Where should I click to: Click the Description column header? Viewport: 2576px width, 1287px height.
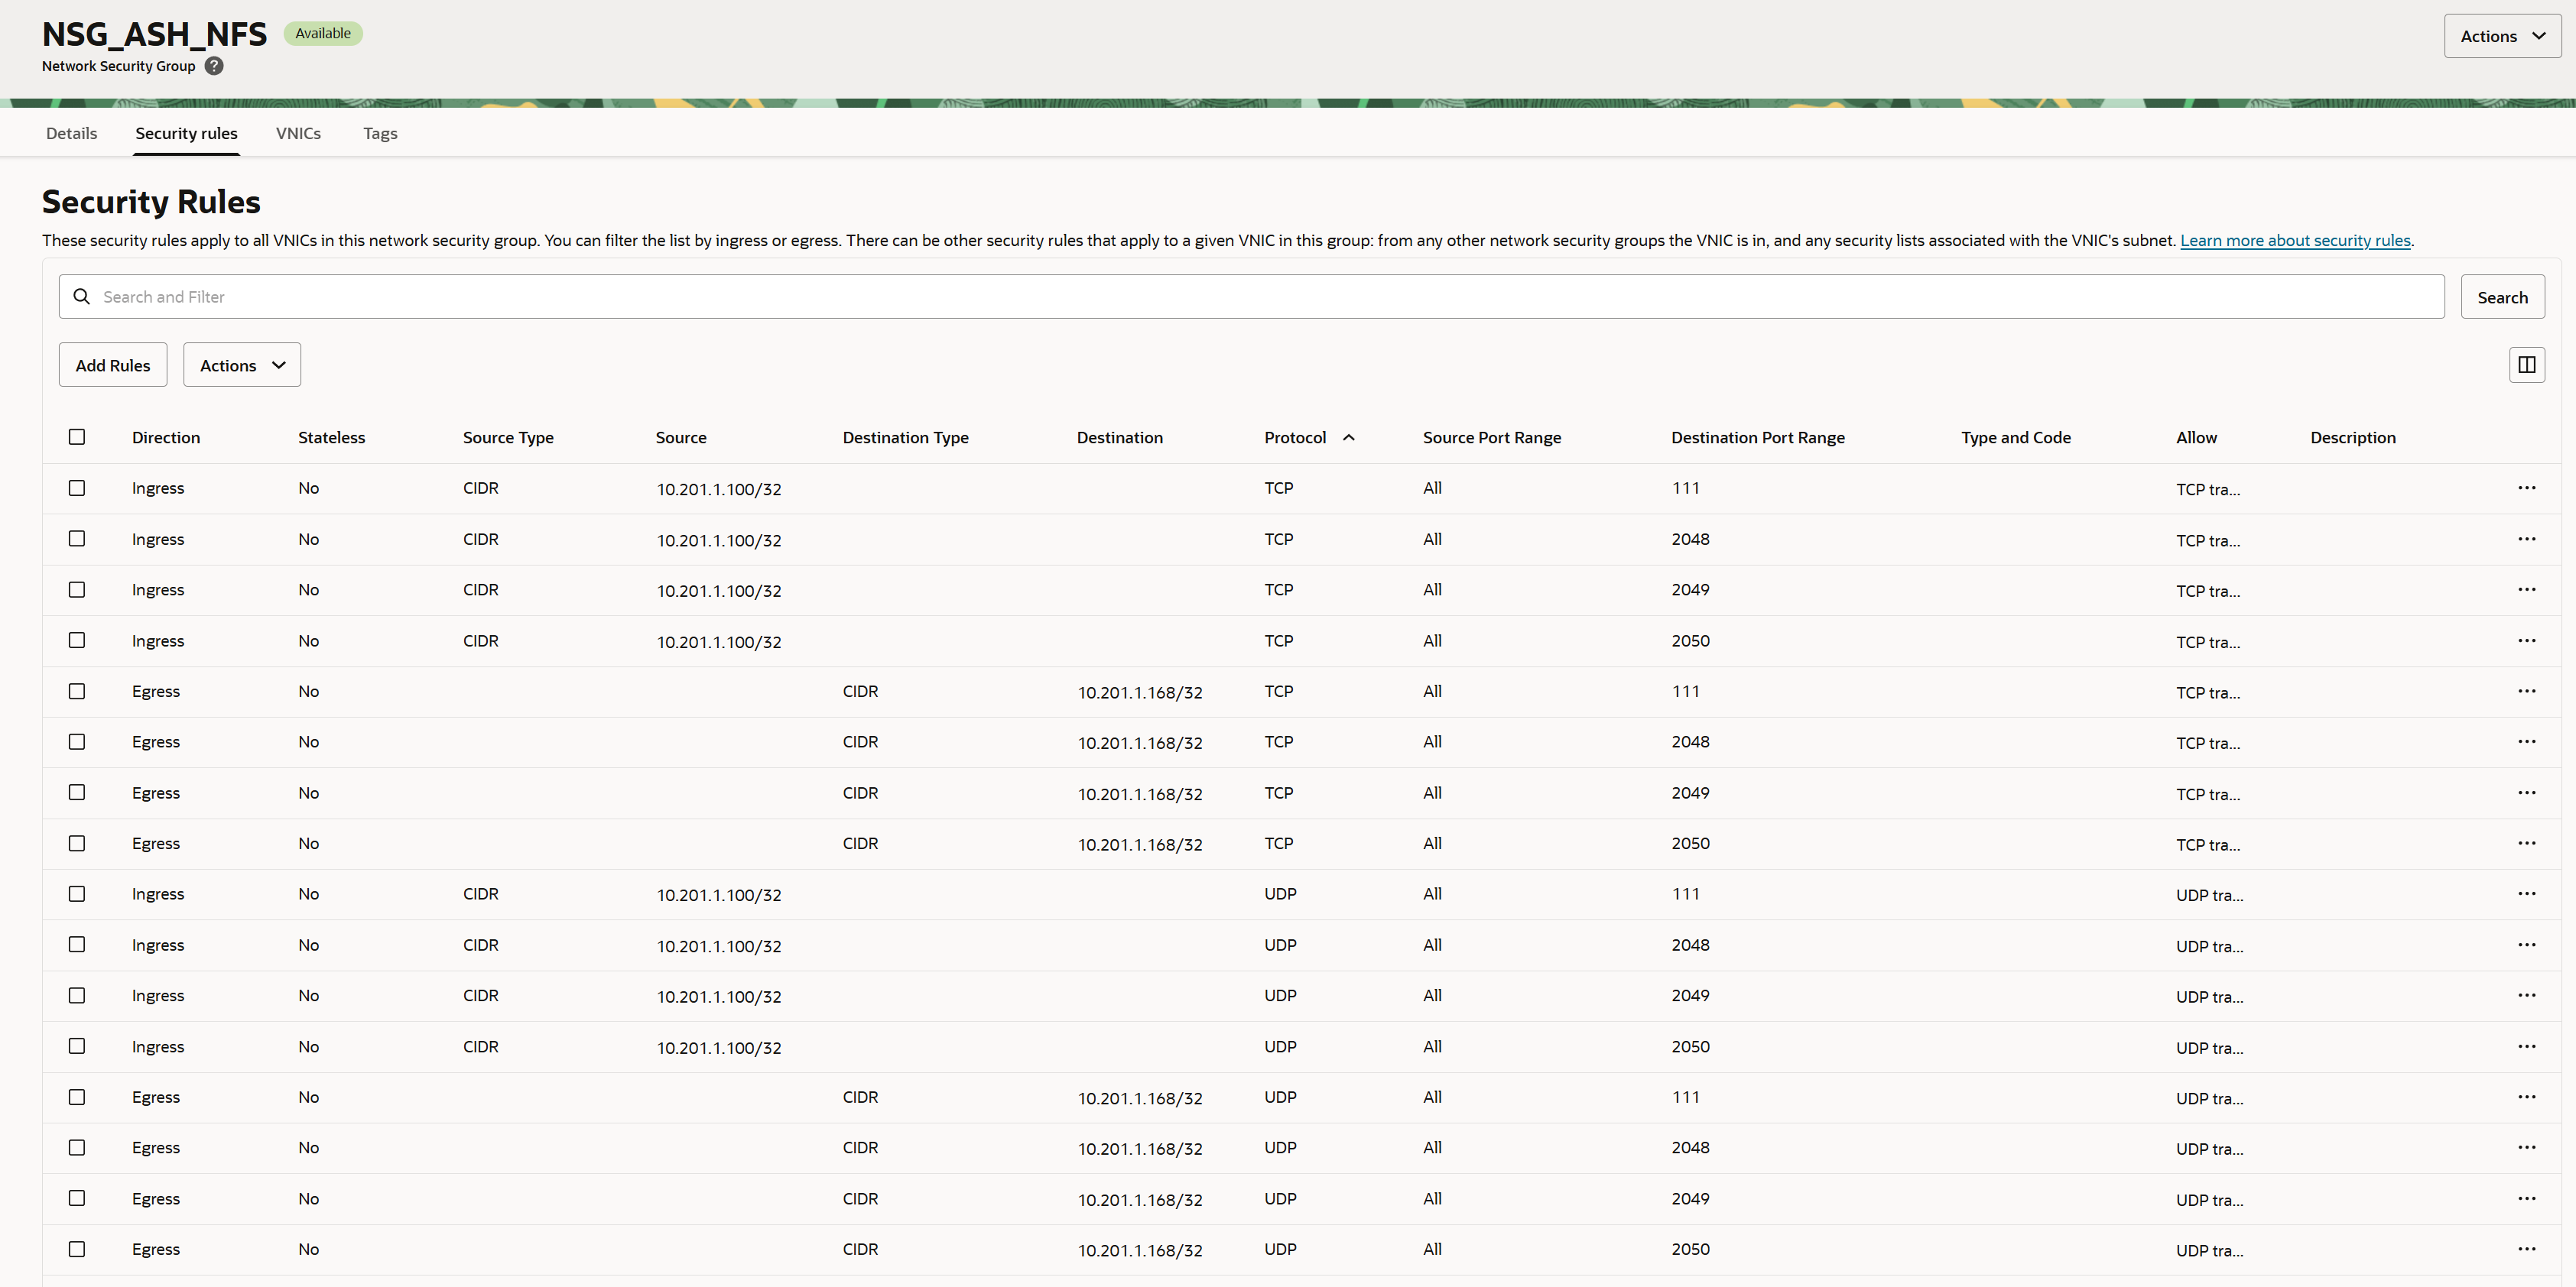pos(2353,438)
